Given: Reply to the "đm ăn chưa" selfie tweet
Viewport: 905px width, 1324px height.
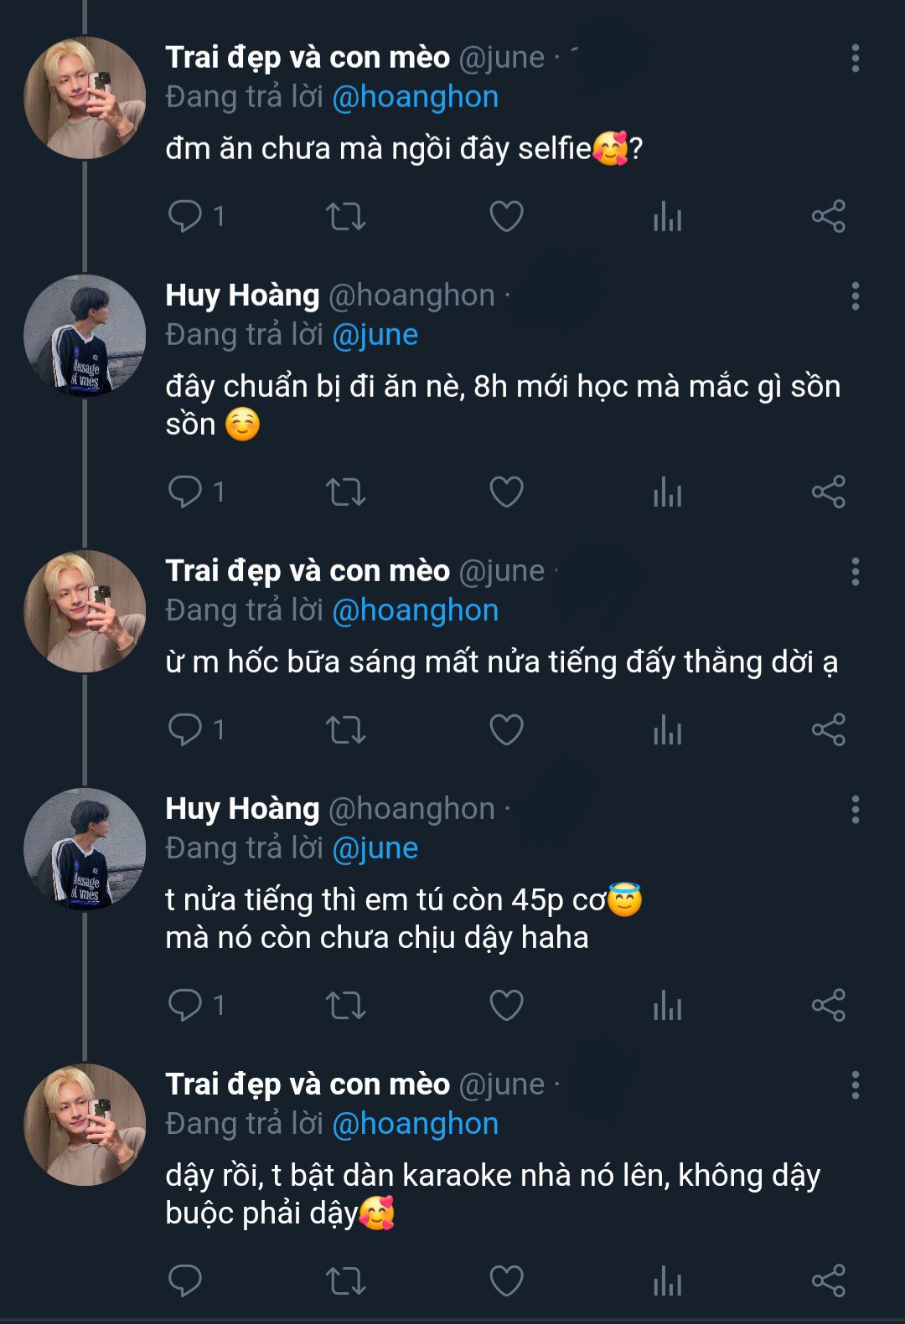Looking at the screenshot, I should point(185,216).
